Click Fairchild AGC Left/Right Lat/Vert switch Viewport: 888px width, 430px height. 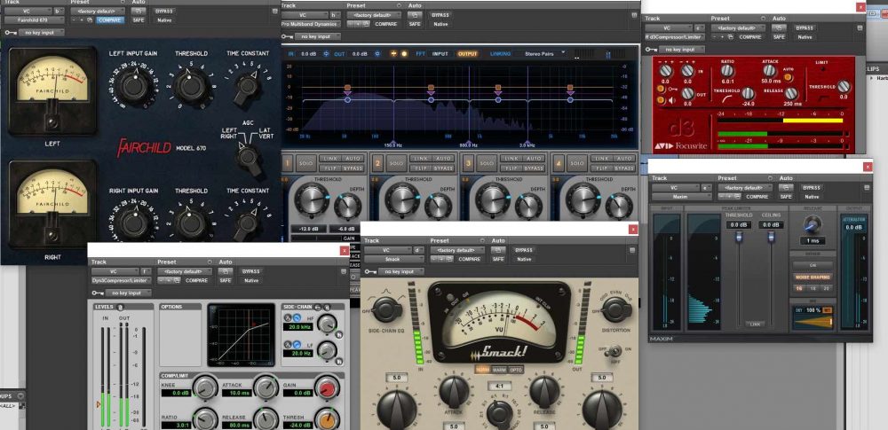(x=250, y=157)
